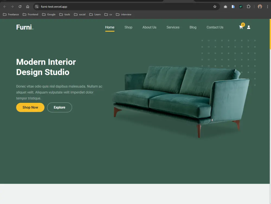
Task: Open the blue document extension icon
Action: pos(233,6)
